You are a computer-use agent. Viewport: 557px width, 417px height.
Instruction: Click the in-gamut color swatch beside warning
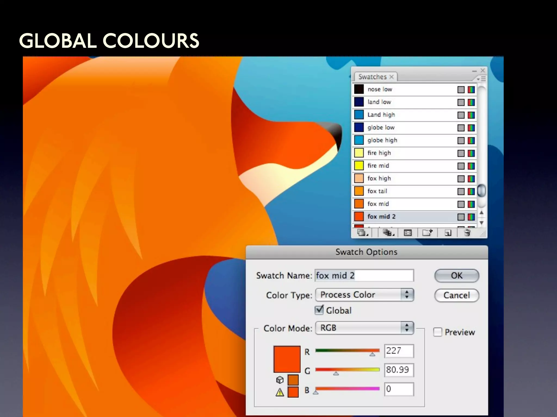point(293,392)
